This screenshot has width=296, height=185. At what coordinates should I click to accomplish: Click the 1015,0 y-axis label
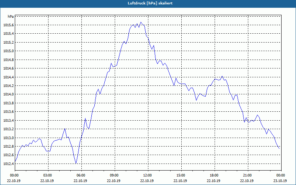9,51
